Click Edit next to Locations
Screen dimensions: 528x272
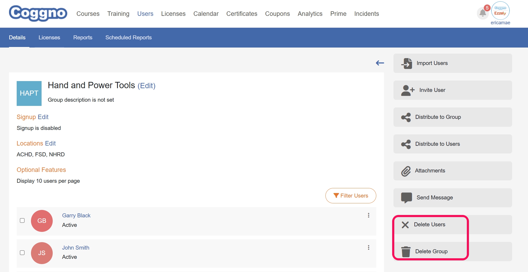pos(50,143)
